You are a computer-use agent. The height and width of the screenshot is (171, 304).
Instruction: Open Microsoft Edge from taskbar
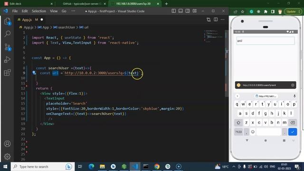91,167
